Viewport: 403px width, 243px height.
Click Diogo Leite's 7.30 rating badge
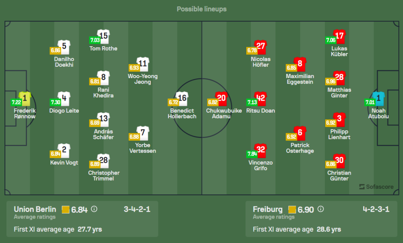(x=54, y=102)
